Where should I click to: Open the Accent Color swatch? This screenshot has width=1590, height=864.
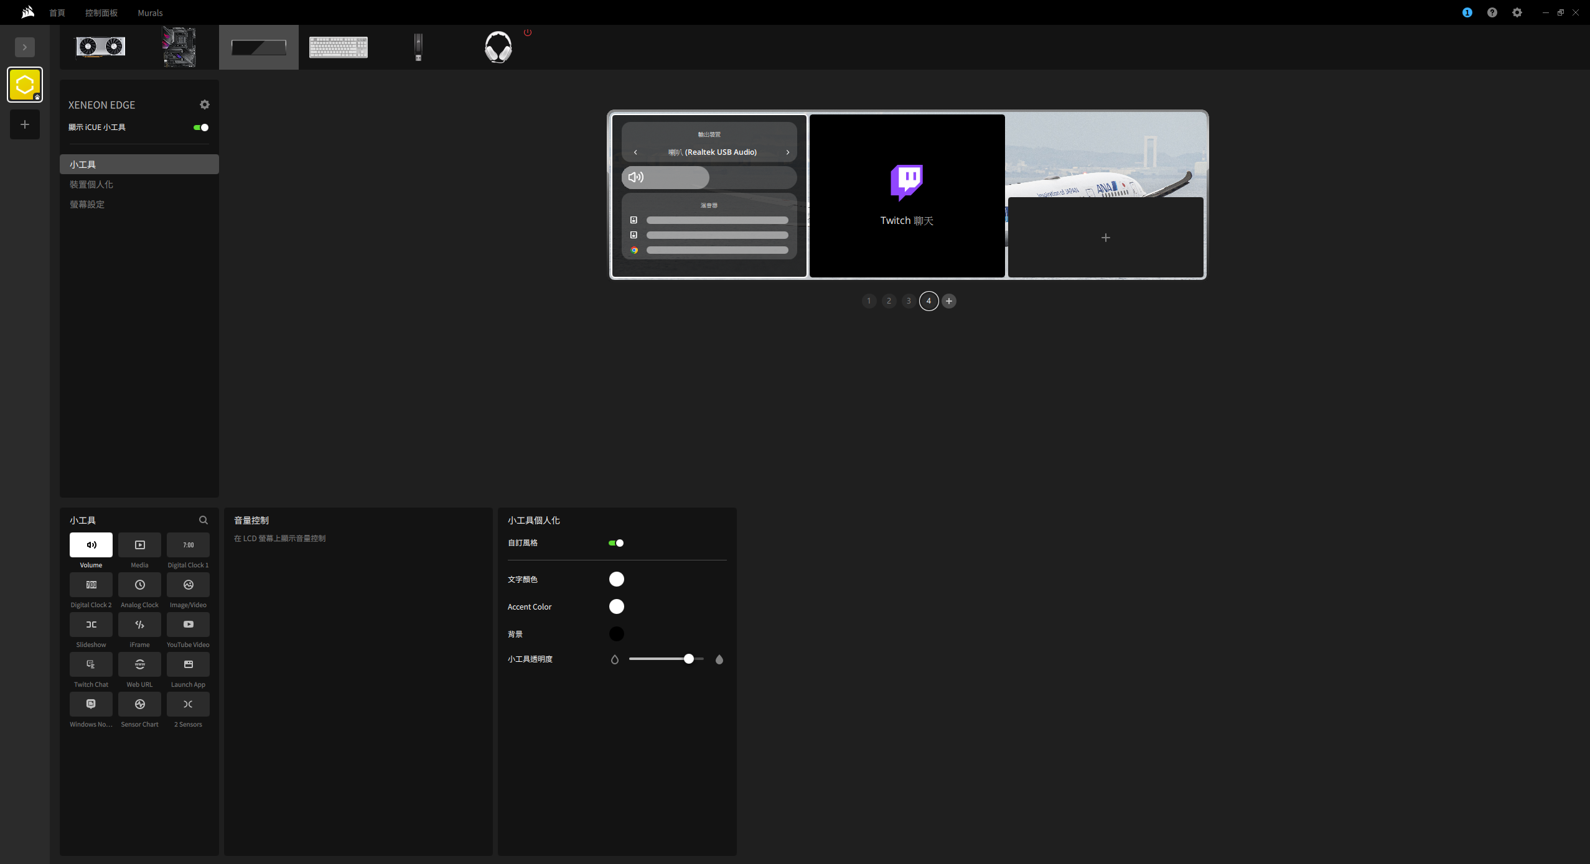point(616,606)
